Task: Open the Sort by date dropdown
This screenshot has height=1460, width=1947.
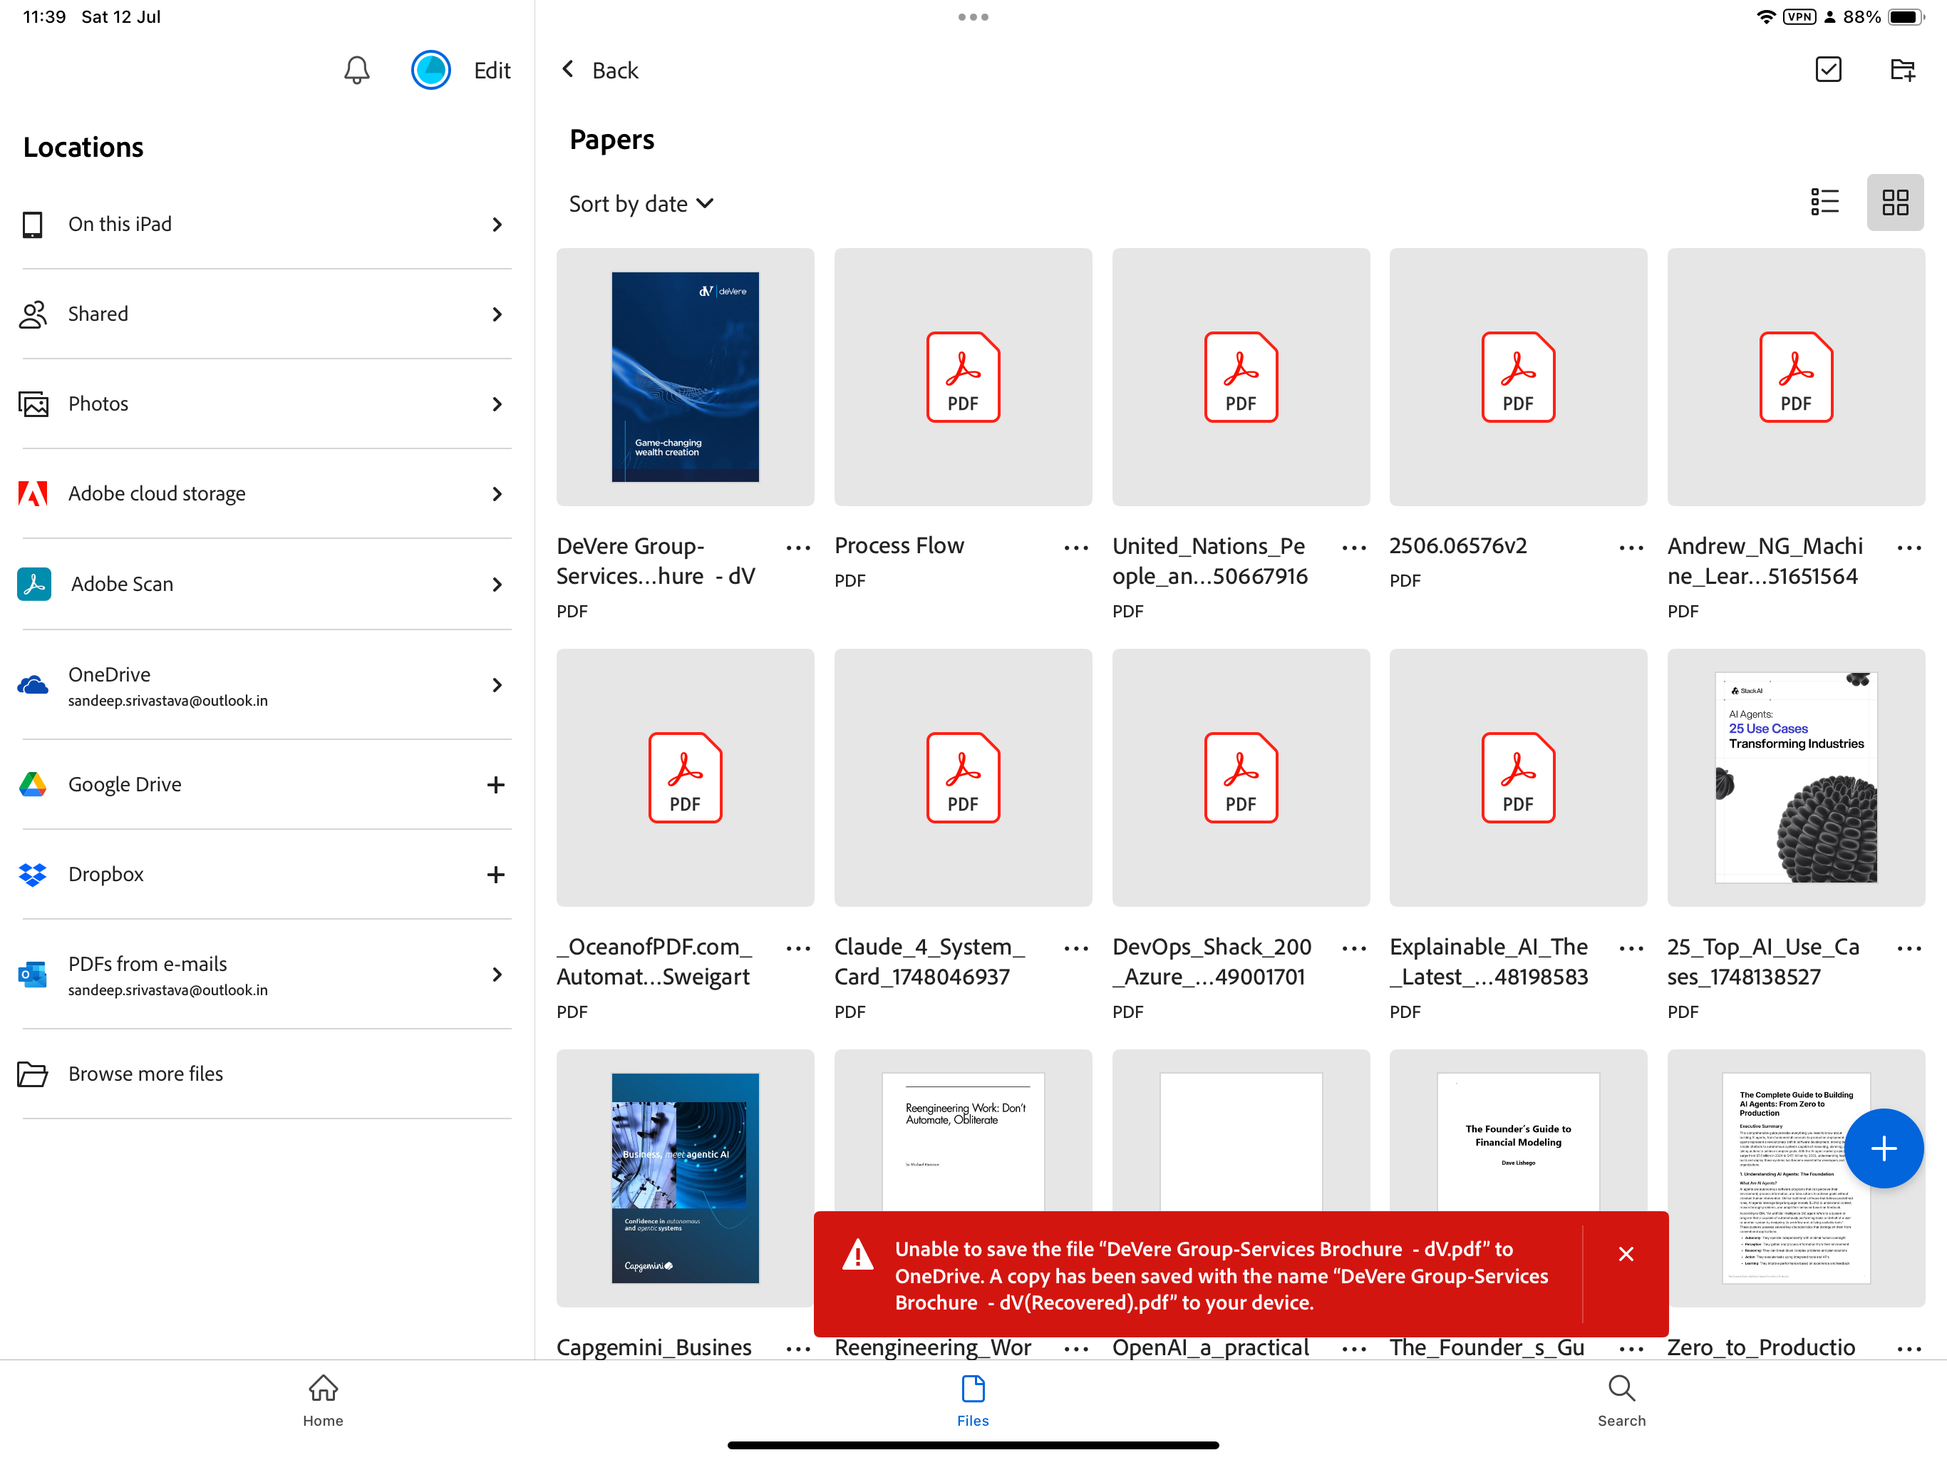Action: click(x=641, y=203)
